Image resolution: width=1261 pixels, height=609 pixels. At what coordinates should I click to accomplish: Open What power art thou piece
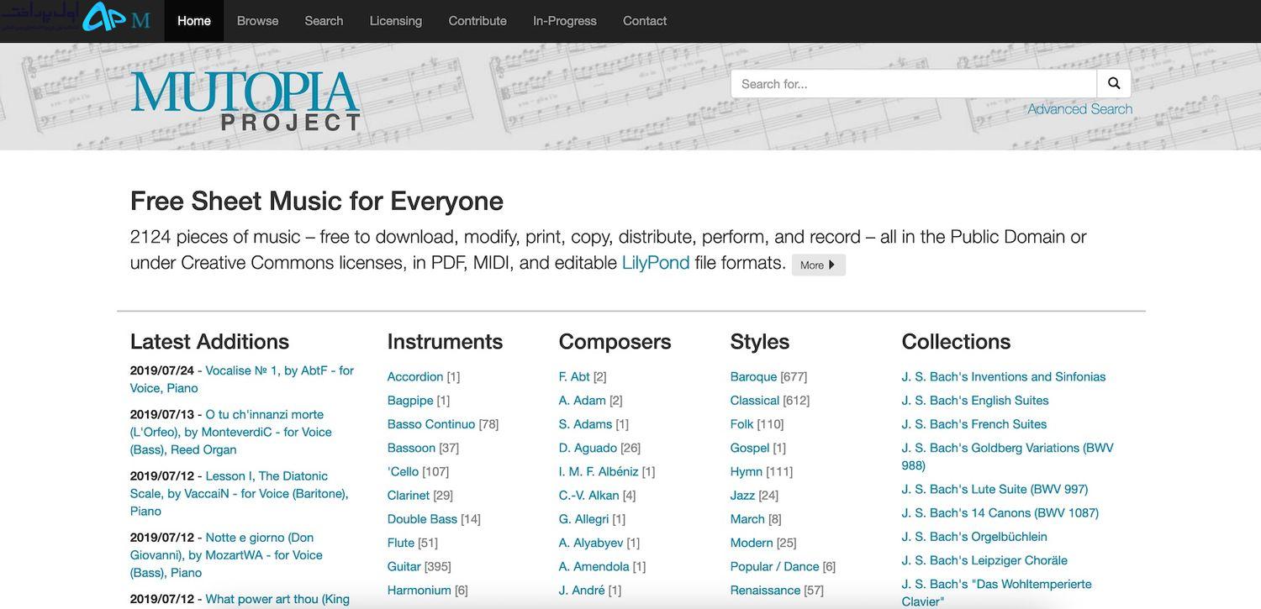click(x=277, y=599)
